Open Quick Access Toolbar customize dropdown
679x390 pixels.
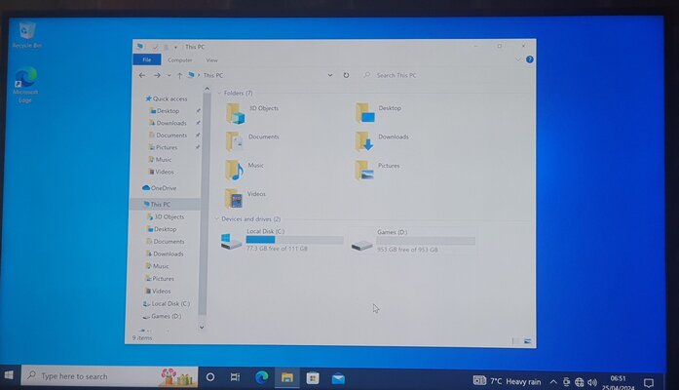coord(175,47)
